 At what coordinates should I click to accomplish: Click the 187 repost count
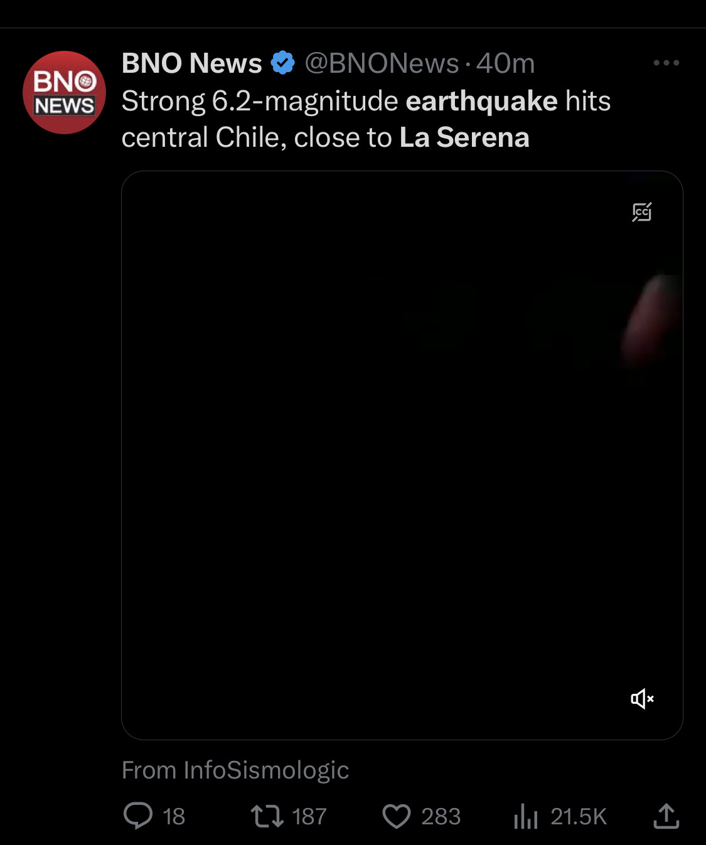(309, 816)
